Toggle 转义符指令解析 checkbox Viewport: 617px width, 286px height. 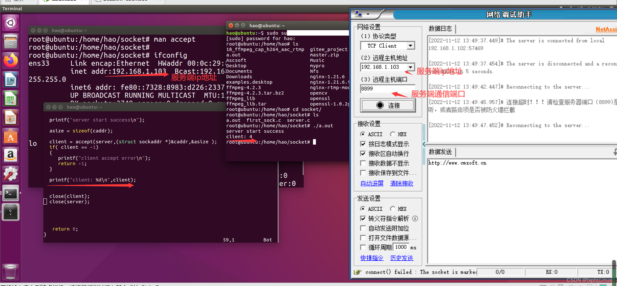(x=363, y=219)
